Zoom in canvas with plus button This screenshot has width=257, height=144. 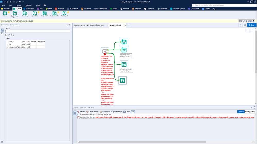point(252,30)
